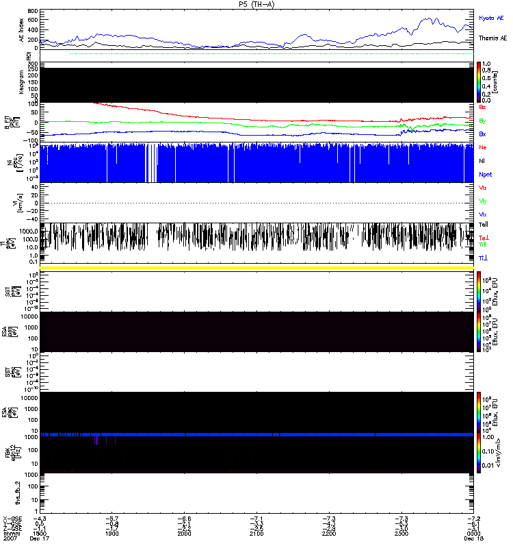Image resolution: width=513 pixels, height=548 pixels.
Task: Click the Keogram panel axis label
Action: point(21,82)
